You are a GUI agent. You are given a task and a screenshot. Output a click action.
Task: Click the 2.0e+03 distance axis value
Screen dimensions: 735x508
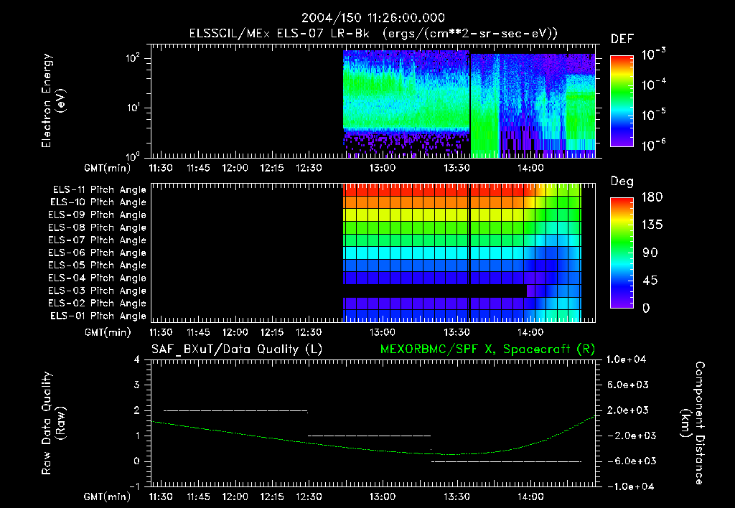[x=628, y=410]
